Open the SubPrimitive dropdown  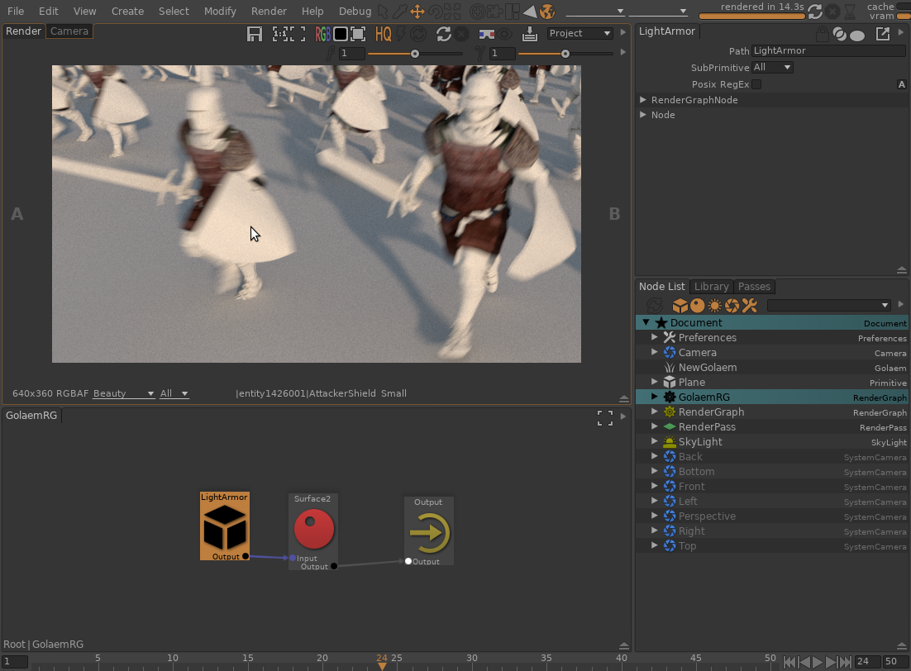(x=772, y=68)
